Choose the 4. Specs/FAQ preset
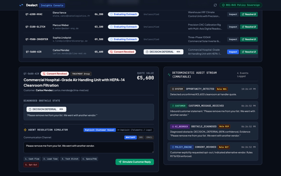The width and height of the screenshot is (281, 176). coord(90,159)
